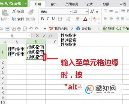Open the 页面布局 ribbon tab
The image size is (129, 104).
pyautogui.click(x=72, y=4)
